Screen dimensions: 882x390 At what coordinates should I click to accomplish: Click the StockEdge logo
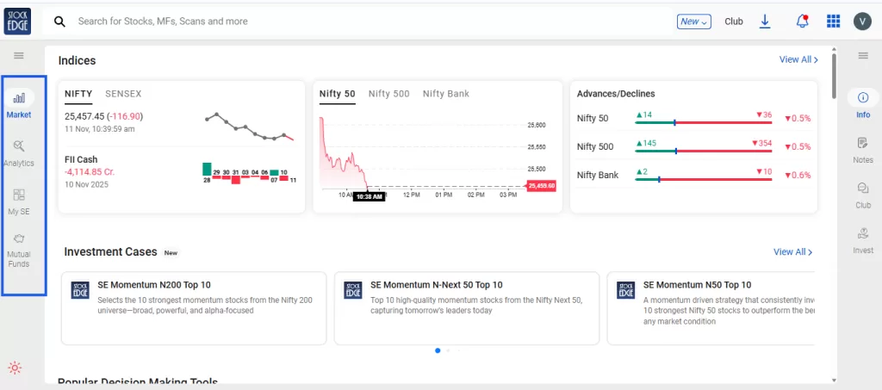(17, 22)
